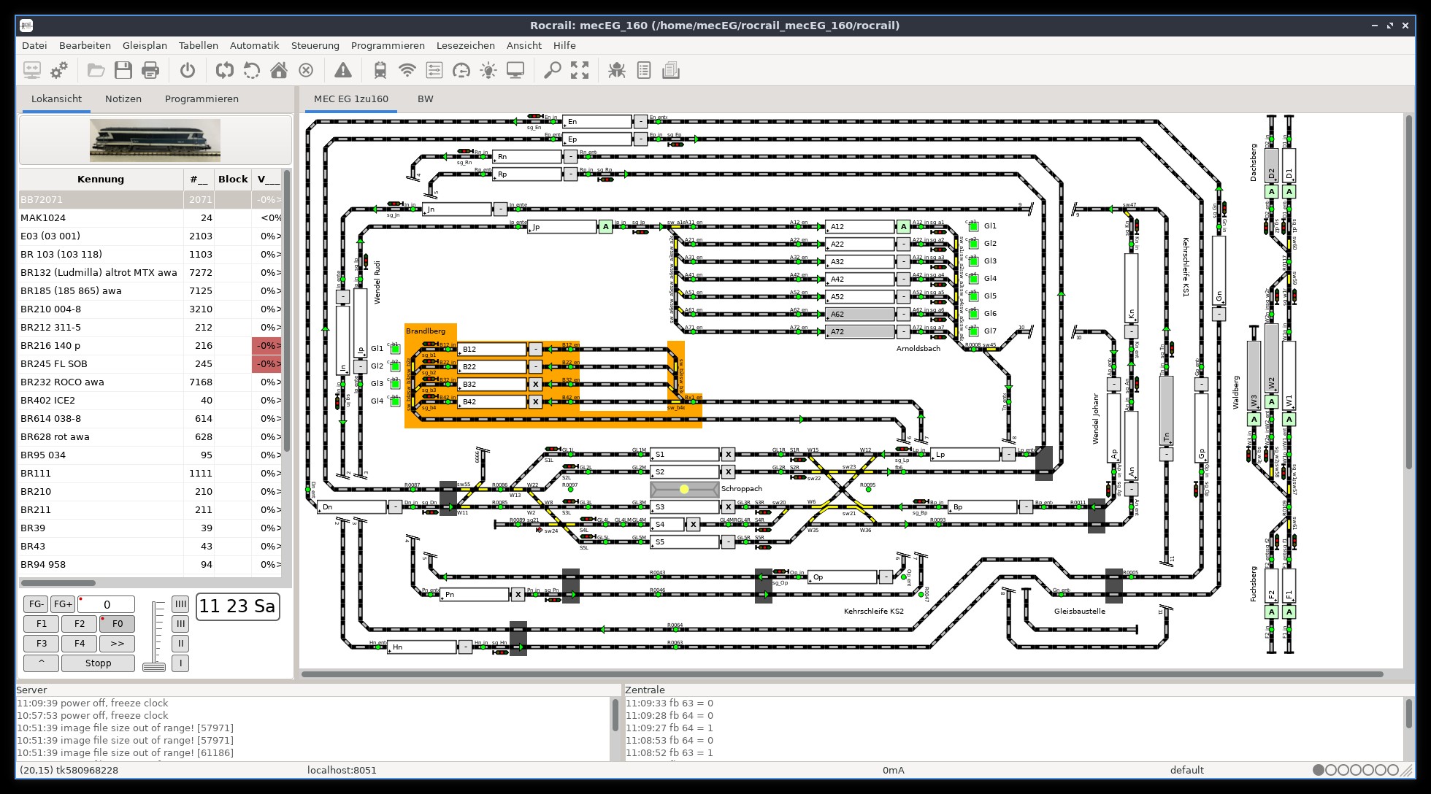Toggle green Gl1 output at Brandlberg

(x=395, y=349)
